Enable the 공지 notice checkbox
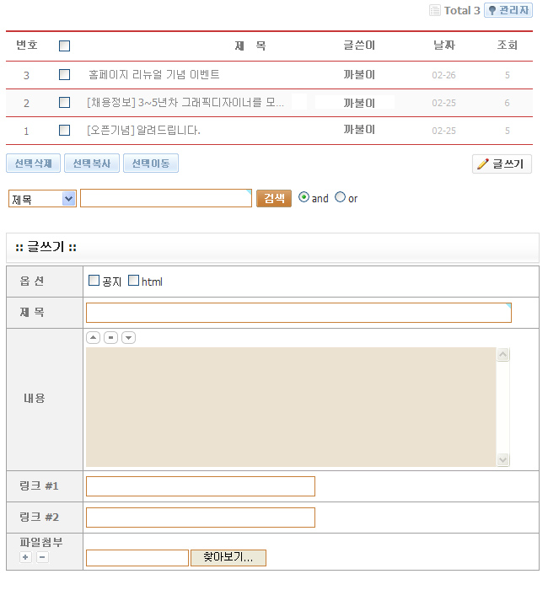Image resolution: width=548 pixels, height=590 pixels. click(94, 281)
